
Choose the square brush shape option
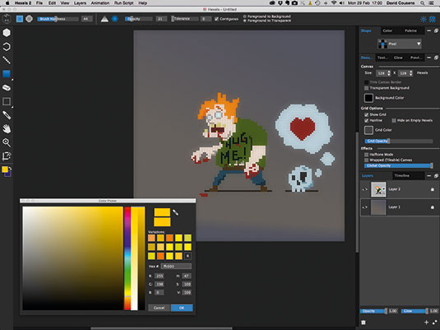click(x=20, y=19)
